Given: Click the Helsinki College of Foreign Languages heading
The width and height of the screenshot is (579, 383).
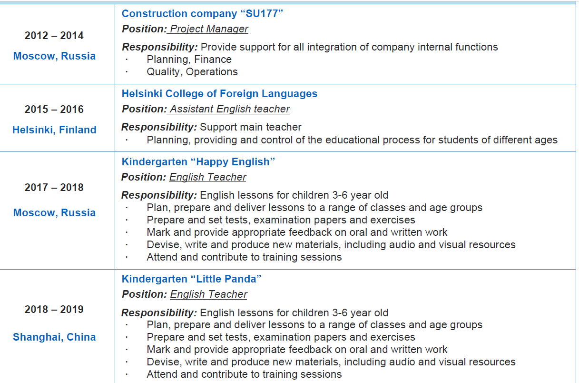Looking at the screenshot, I should coord(219,94).
